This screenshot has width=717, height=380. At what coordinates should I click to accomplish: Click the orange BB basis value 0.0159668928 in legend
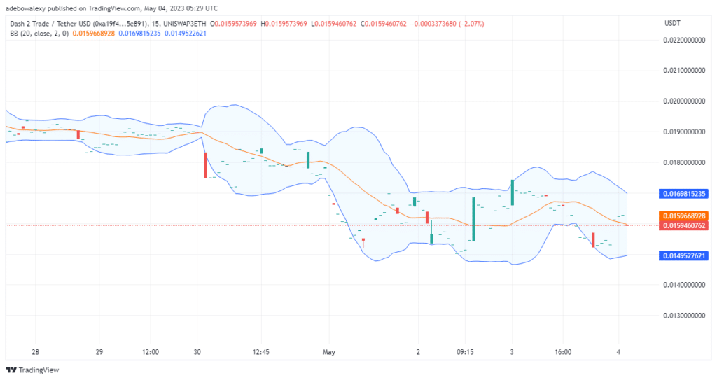coord(94,34)
